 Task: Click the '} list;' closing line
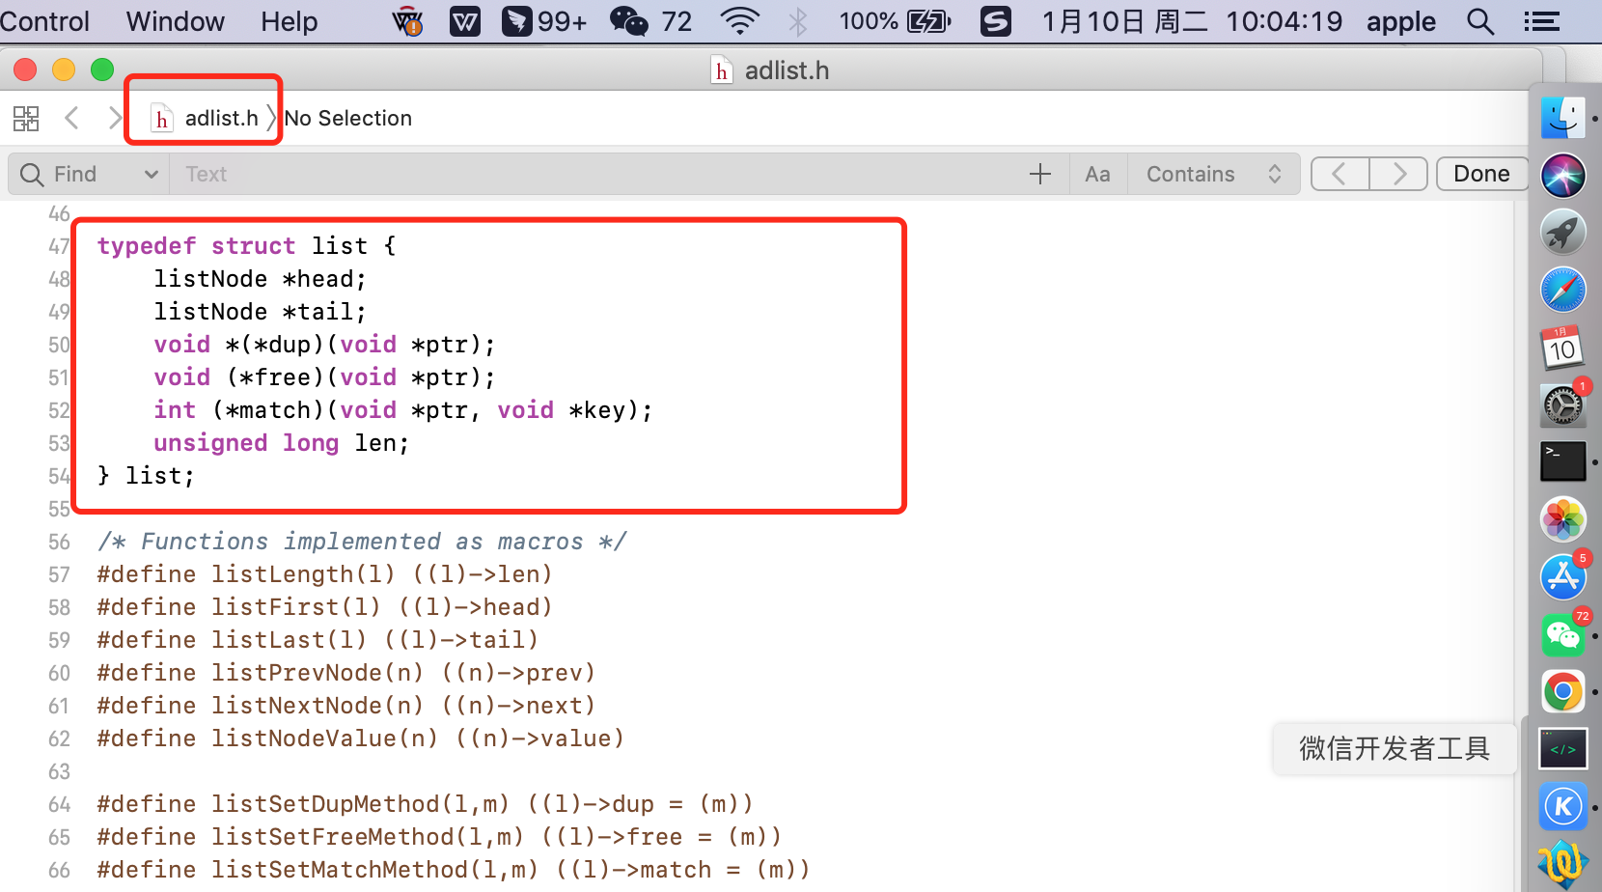pos(146,476)
